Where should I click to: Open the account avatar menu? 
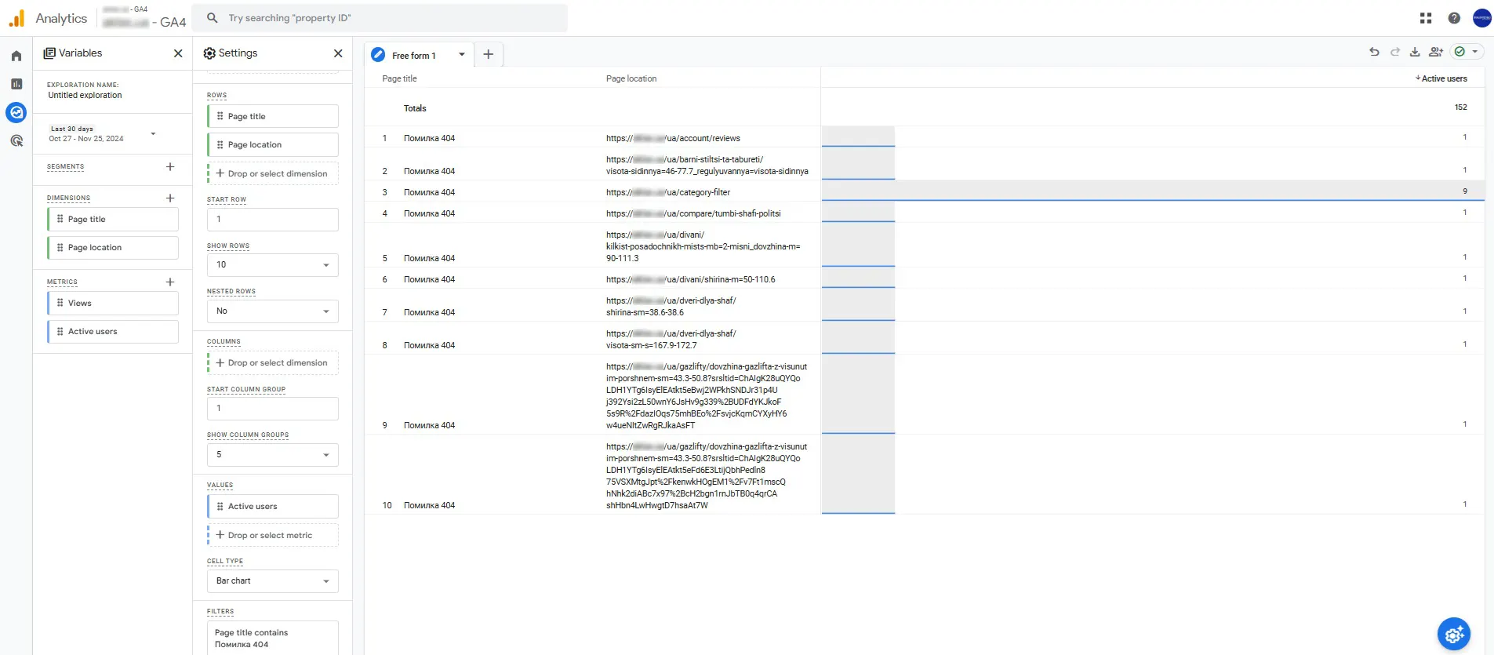[x=1481, y=18]
